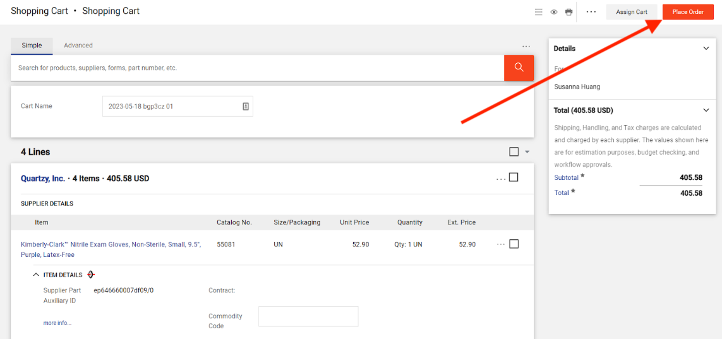Screen dimensions: 722x339
Task: Collapse the Item Details section
Action: (x=36, y=275)
